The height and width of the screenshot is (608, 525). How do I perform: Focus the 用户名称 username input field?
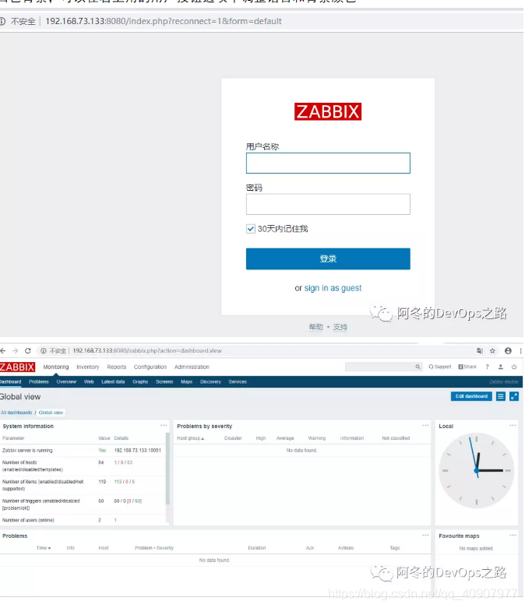point(328,163)
